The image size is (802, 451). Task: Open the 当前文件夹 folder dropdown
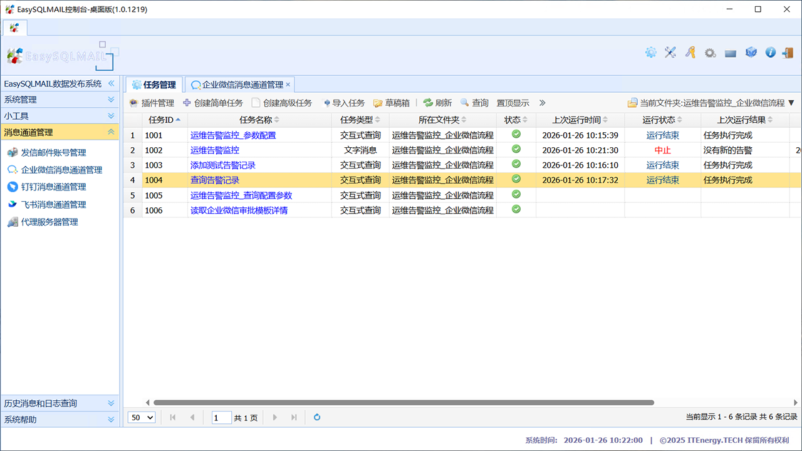711,103
